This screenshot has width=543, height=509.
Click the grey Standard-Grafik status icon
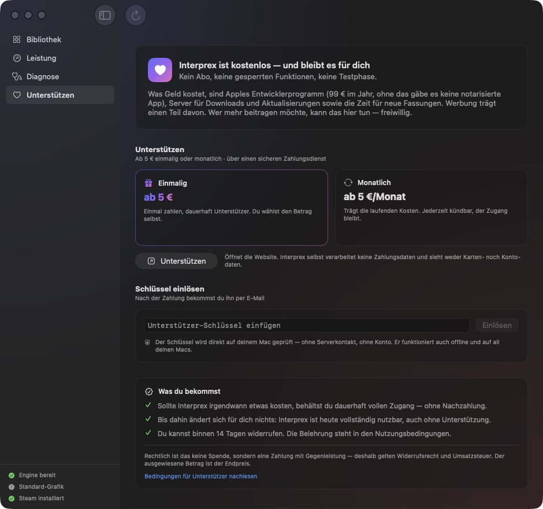coord(12,487)
